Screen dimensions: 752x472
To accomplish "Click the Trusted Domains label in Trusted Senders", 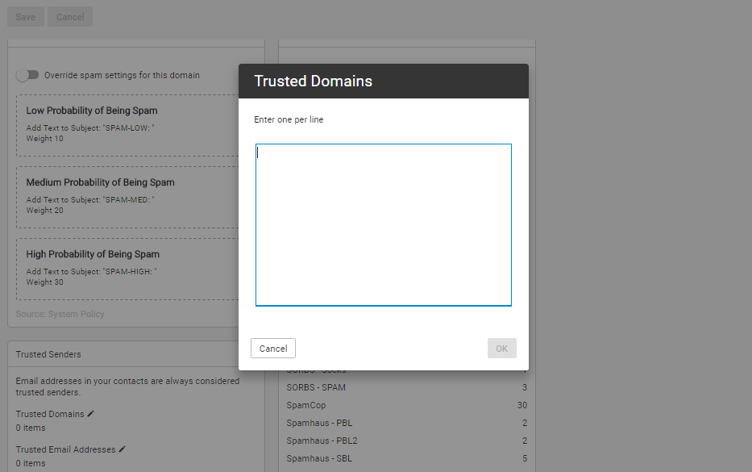I will [50, 414].
